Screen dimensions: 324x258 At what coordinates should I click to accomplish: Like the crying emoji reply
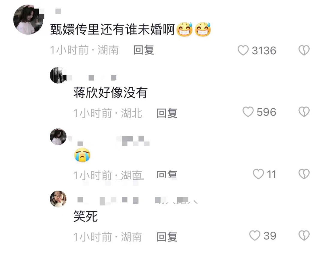(x=259, y=174)
